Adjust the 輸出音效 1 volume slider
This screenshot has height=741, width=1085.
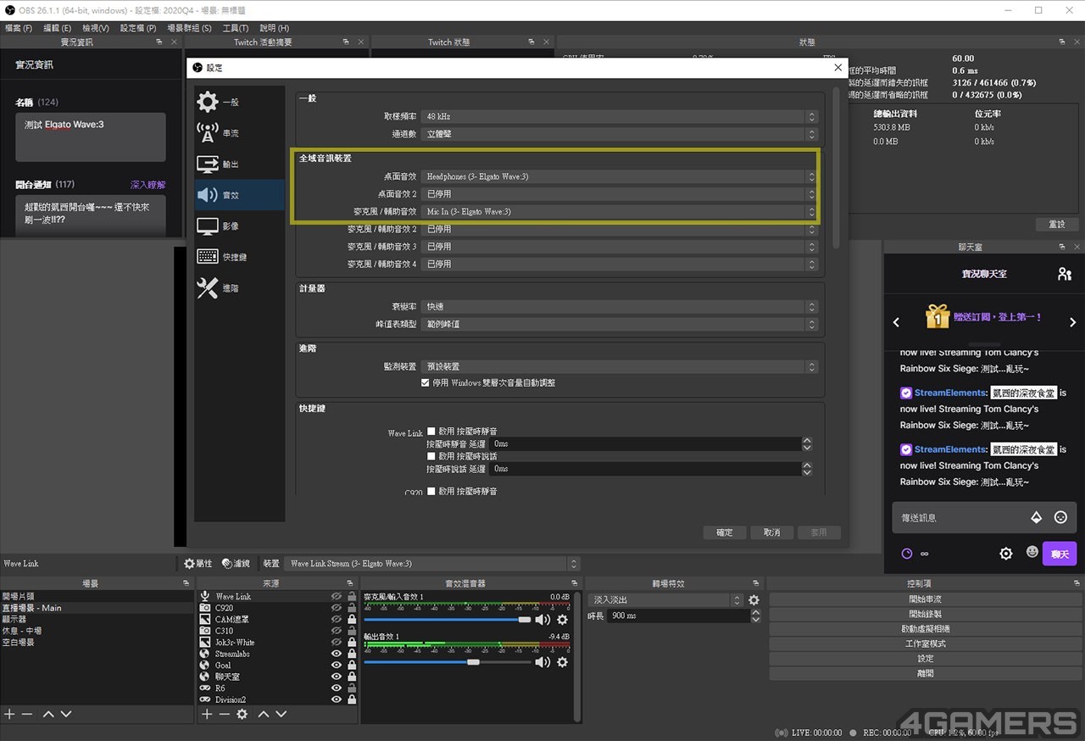click(447, 662)
